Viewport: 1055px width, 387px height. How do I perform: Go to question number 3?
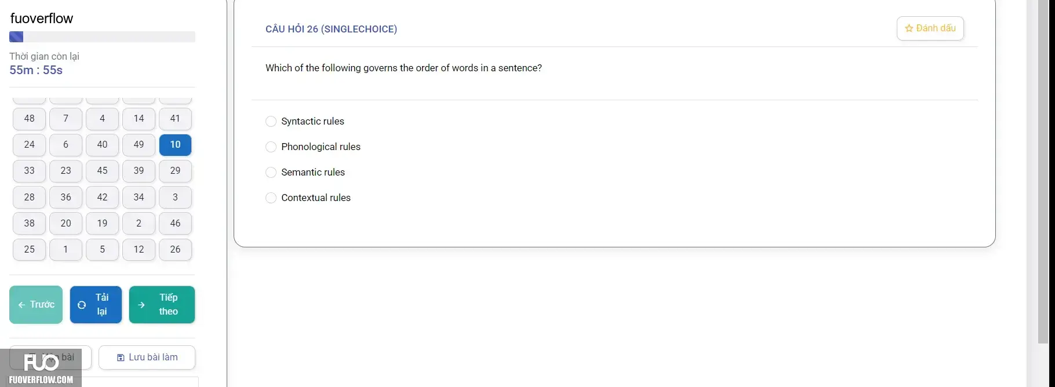175,198
